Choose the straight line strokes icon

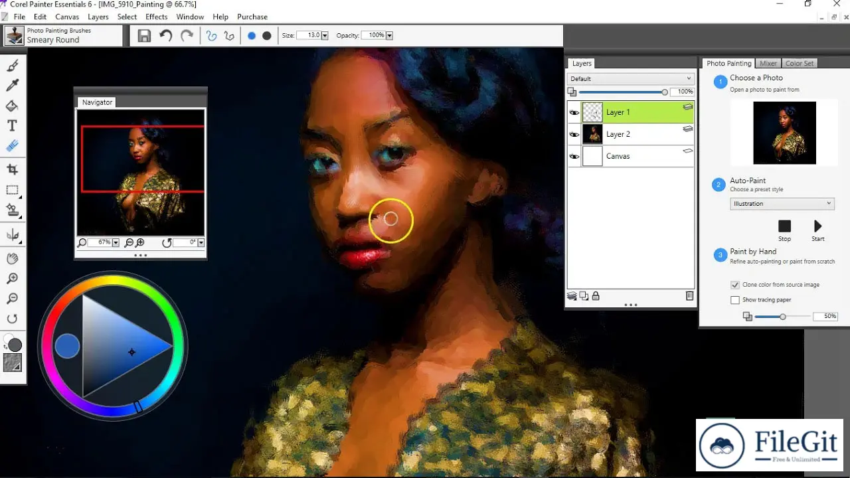(x=230, y=36)
